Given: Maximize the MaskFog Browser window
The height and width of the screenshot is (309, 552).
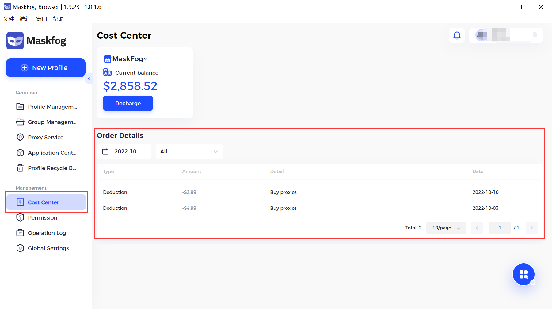Looking at the screenshot, I should coord(519,7).
